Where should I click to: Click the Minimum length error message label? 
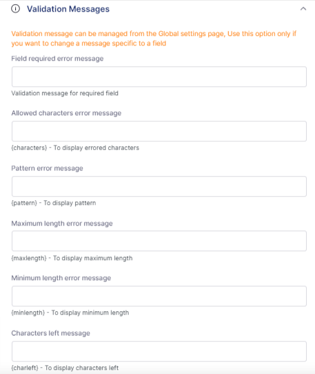[61, 278]
